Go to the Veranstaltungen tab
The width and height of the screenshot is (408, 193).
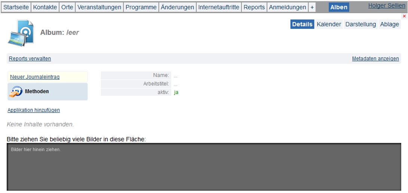point(99,7)
